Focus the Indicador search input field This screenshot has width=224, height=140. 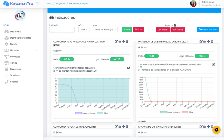tap(62, 30)
